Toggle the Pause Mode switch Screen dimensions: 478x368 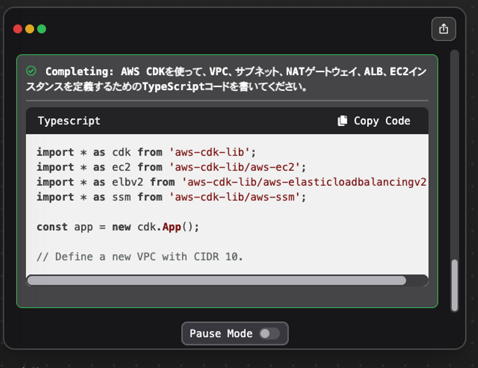click(x=269, y=333)
